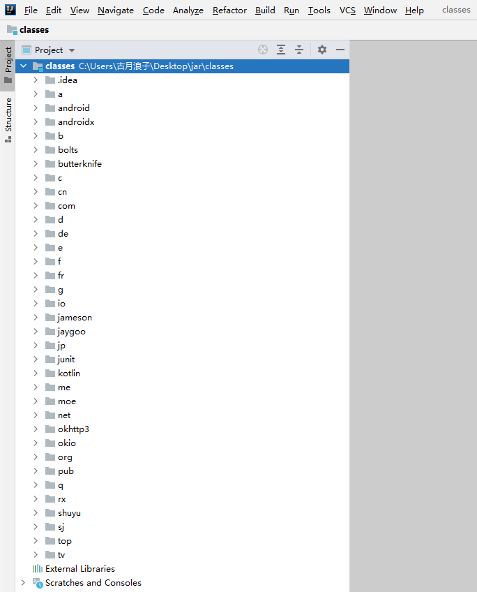
Task: Open the Code menu
Action: [x=153, y=10]
